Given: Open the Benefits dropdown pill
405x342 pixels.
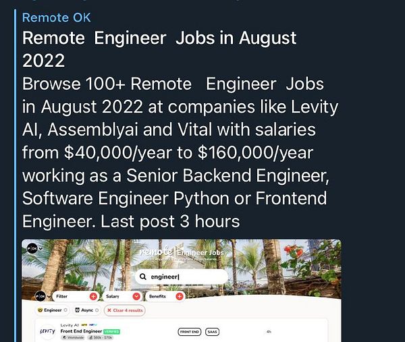Looking at the screenshot, I should click(165, 296).
